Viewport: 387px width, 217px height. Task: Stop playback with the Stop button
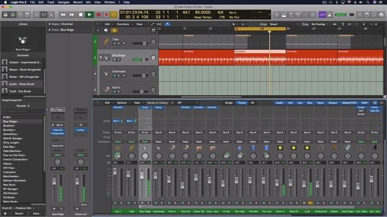tap(80, 14)
